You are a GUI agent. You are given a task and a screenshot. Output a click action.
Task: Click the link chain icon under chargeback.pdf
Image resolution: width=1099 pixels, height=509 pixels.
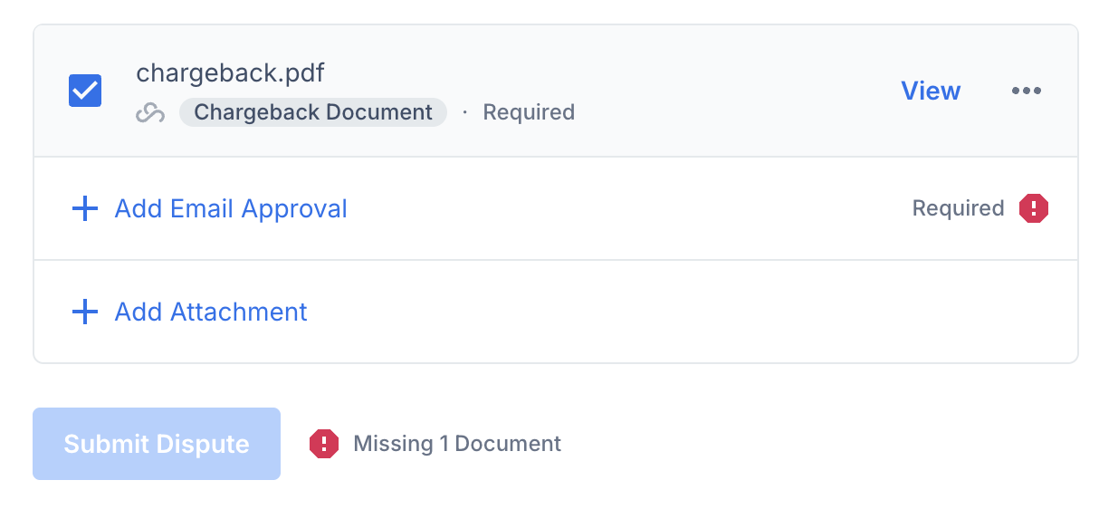pos(150,112)
